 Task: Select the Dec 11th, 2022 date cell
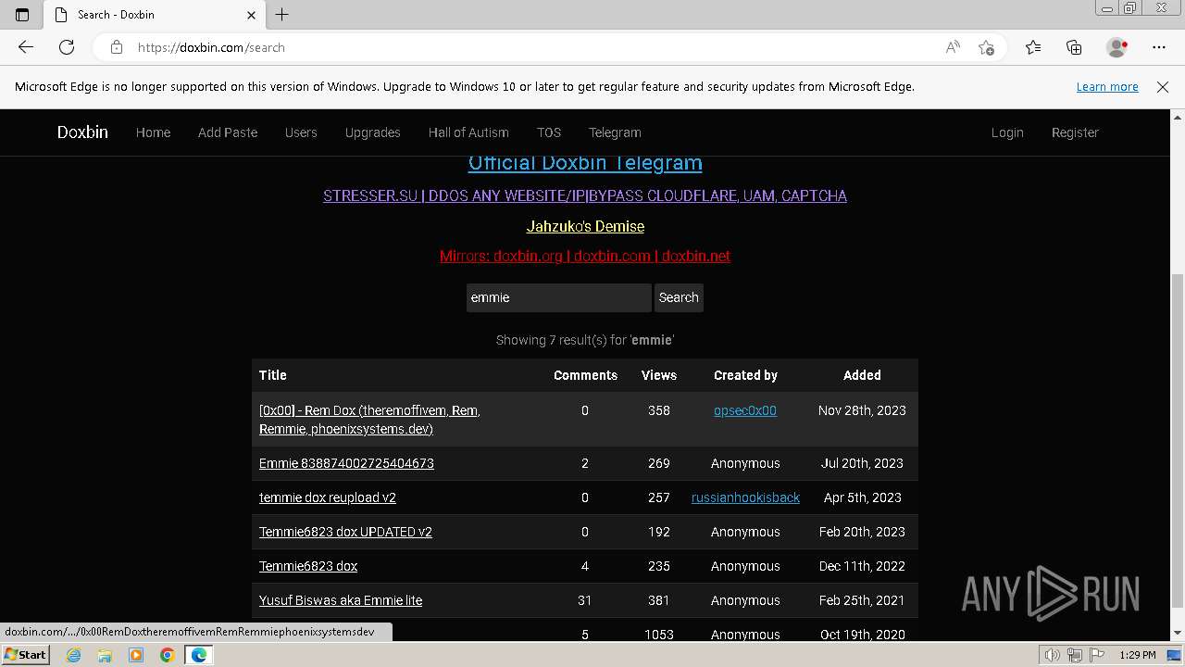[862, 566]
